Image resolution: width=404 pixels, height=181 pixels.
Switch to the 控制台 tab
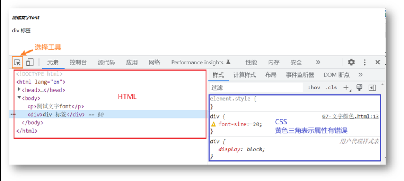coord(78,62)
